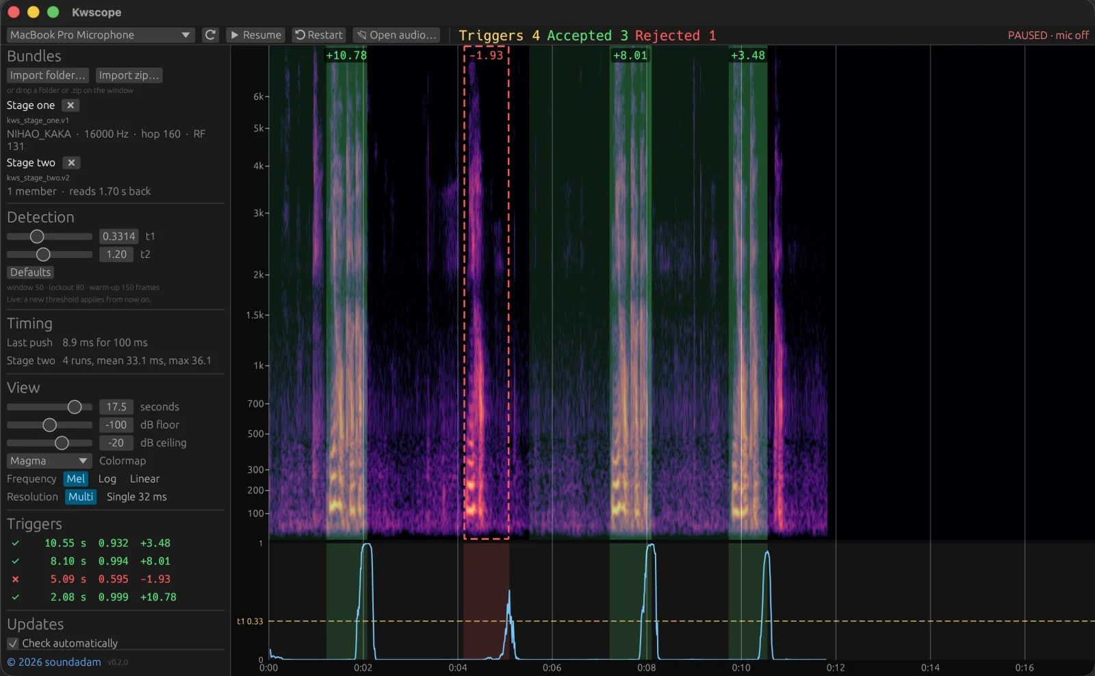1095x676 pixels.
Task: Adjust the t2 threshold slider
Action: (x=49, y=255)
